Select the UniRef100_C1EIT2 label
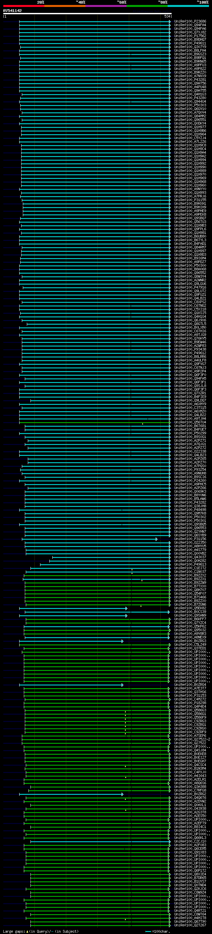This screenshot has height=934, width=212. [x=190, y=568]
